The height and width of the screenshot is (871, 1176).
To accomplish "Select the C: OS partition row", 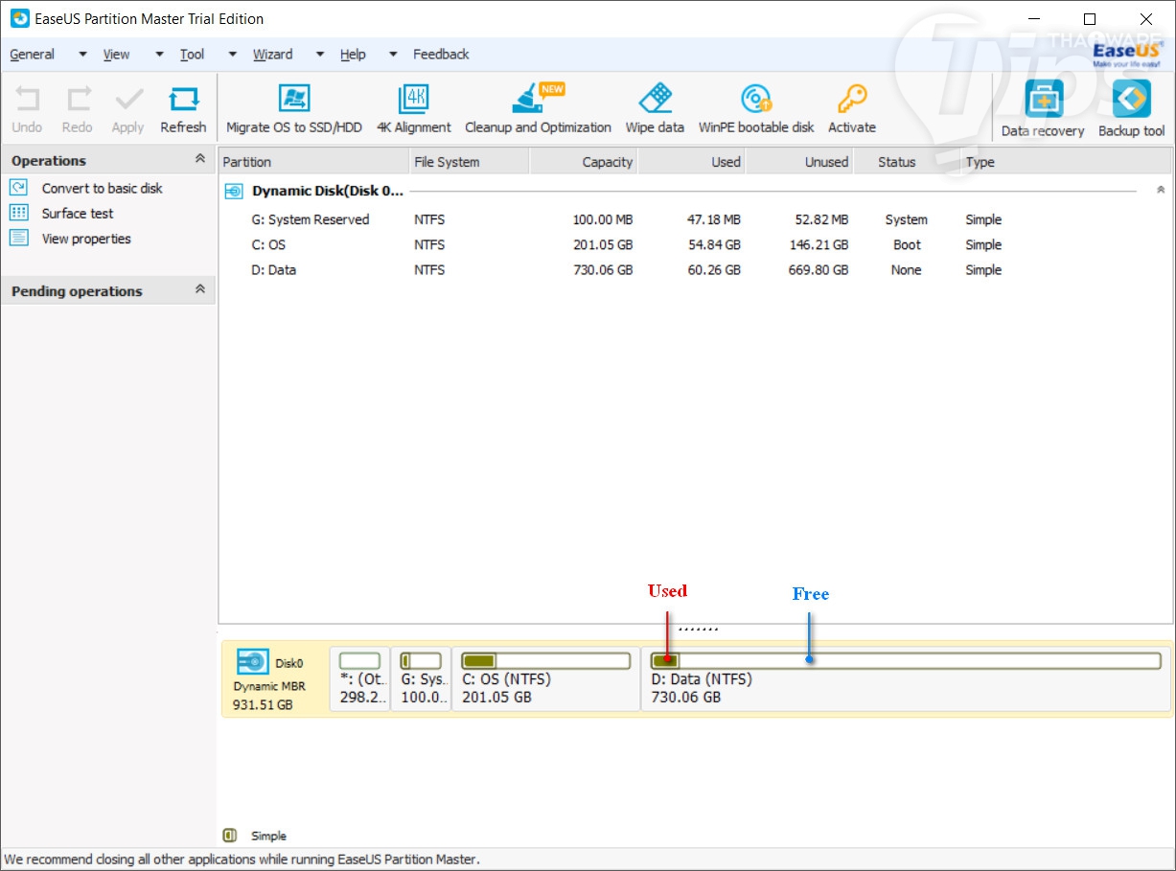I will [x=695, y=244].
